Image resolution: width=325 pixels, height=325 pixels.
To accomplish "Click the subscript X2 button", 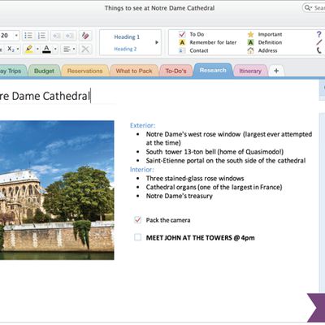I will 11,49.
